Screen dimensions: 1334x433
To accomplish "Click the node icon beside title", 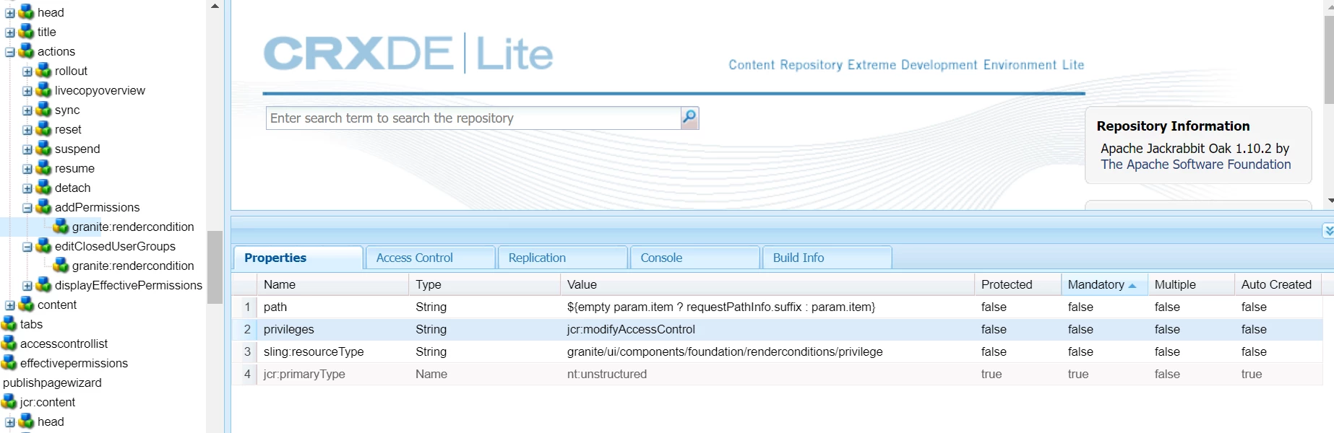I will [27, 32].
